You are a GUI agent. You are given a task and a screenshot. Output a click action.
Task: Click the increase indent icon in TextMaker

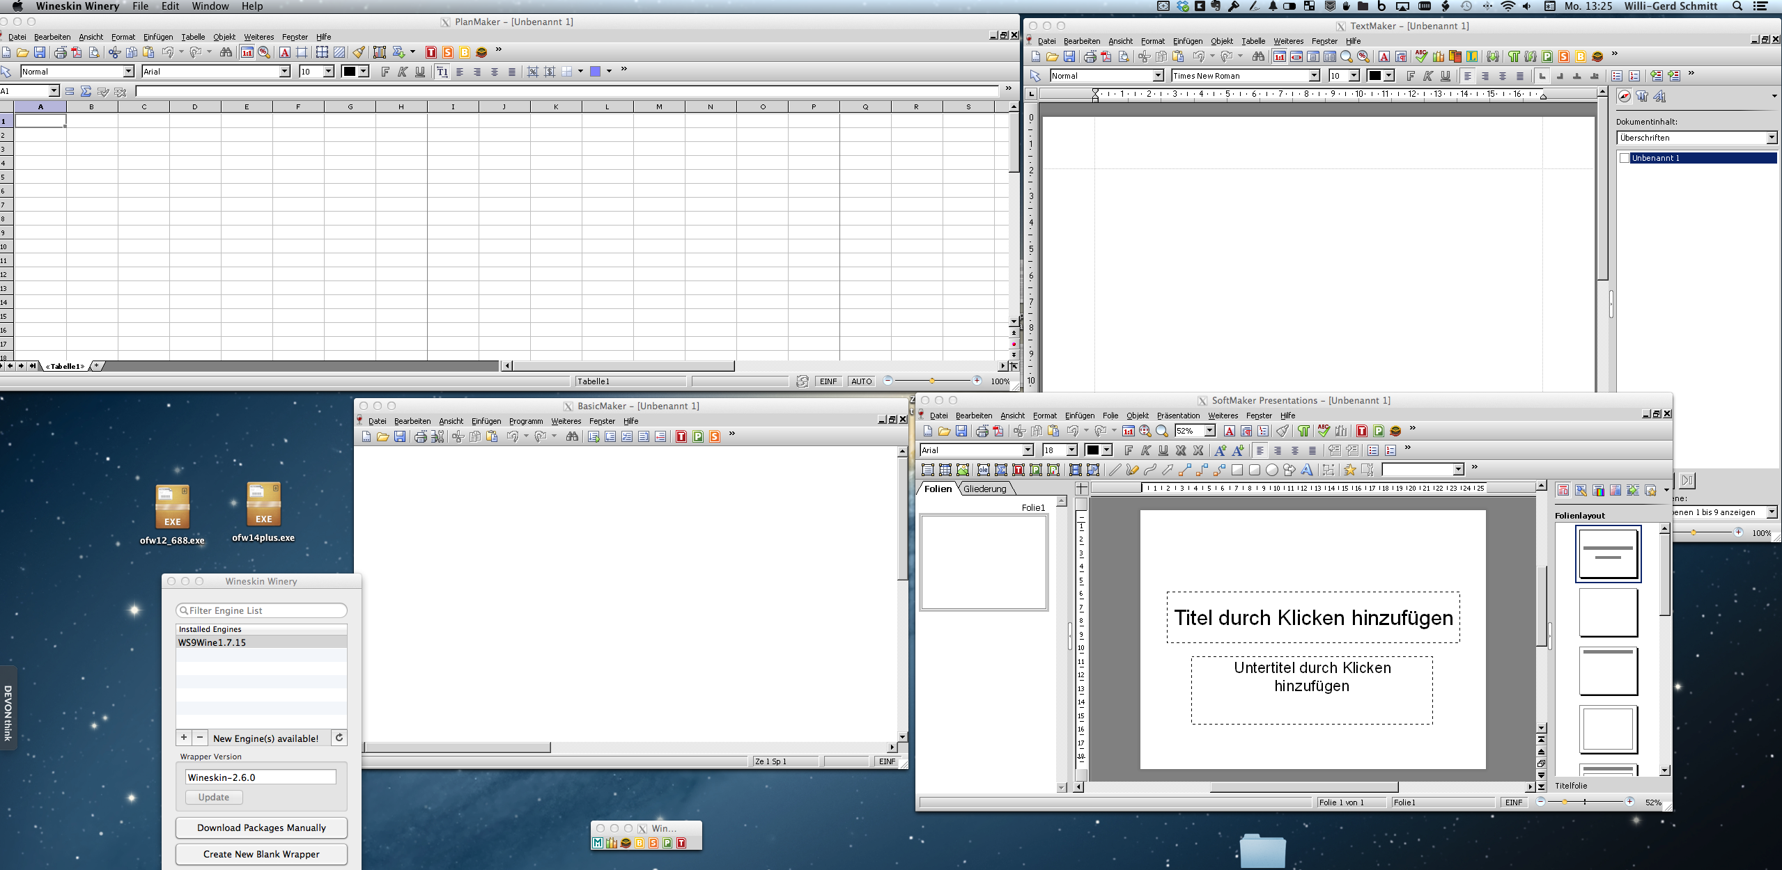tap(1673, 76)
